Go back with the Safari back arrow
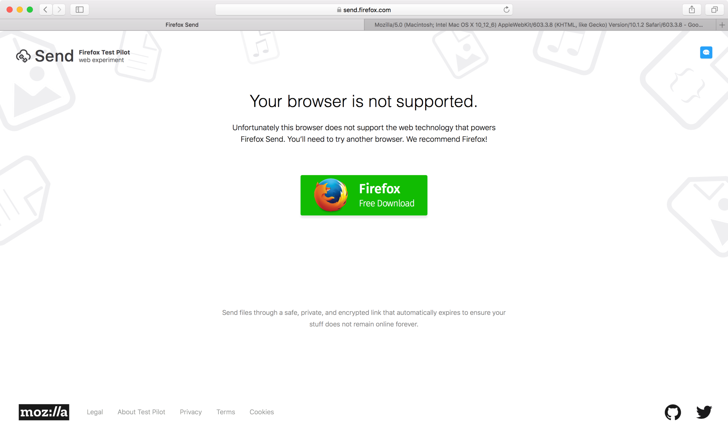728x440 pixels. tap(46, 10)
